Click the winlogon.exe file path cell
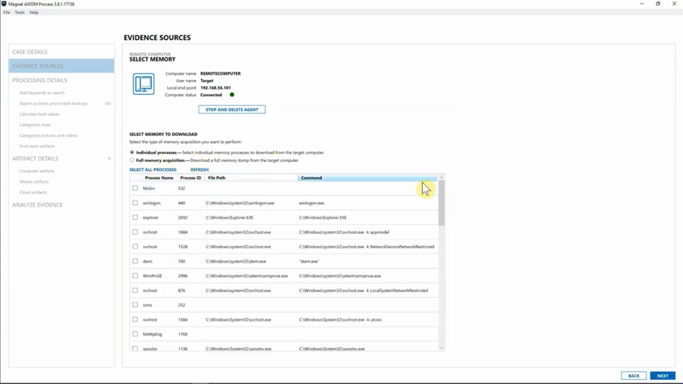Image resolution: width=683 pixels, height=384 pixels. pyautogui.click(x=240, y=203)
